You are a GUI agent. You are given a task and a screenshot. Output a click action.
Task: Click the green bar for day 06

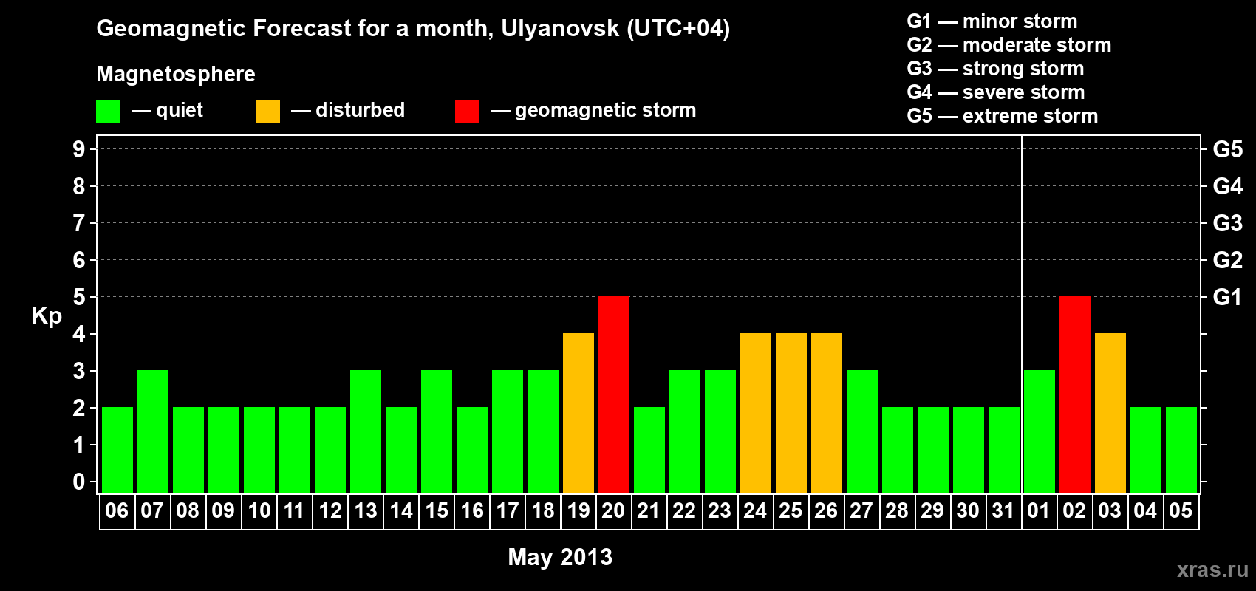(x=117, y=450)
